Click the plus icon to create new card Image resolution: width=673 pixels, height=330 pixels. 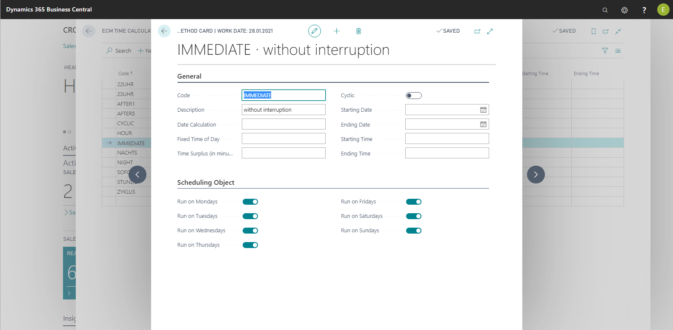(x=337, y=31)
